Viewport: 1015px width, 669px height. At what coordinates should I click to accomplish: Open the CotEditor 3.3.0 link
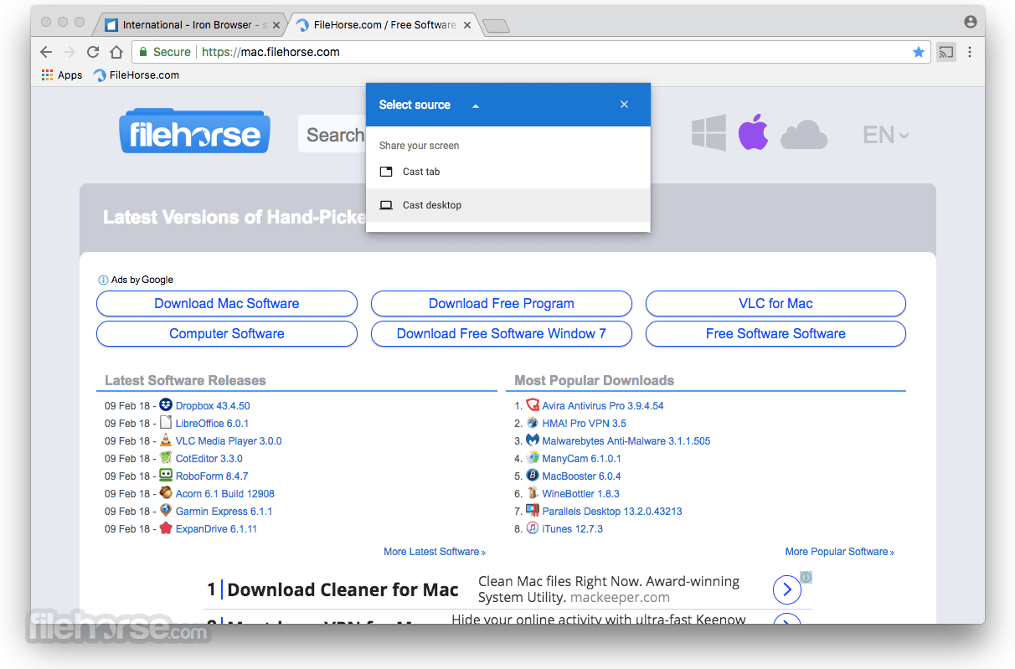209,459
